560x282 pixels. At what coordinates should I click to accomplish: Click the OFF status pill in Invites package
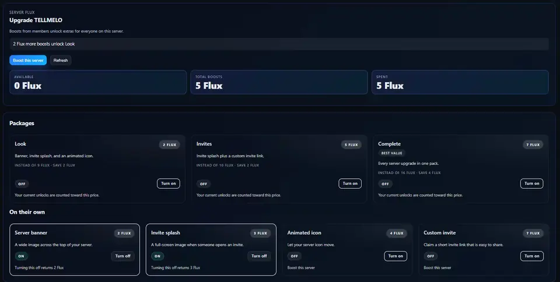click(x=204, y=184)
